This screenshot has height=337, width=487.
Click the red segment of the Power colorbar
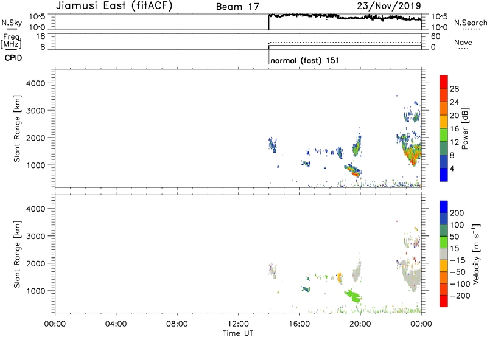444,82
